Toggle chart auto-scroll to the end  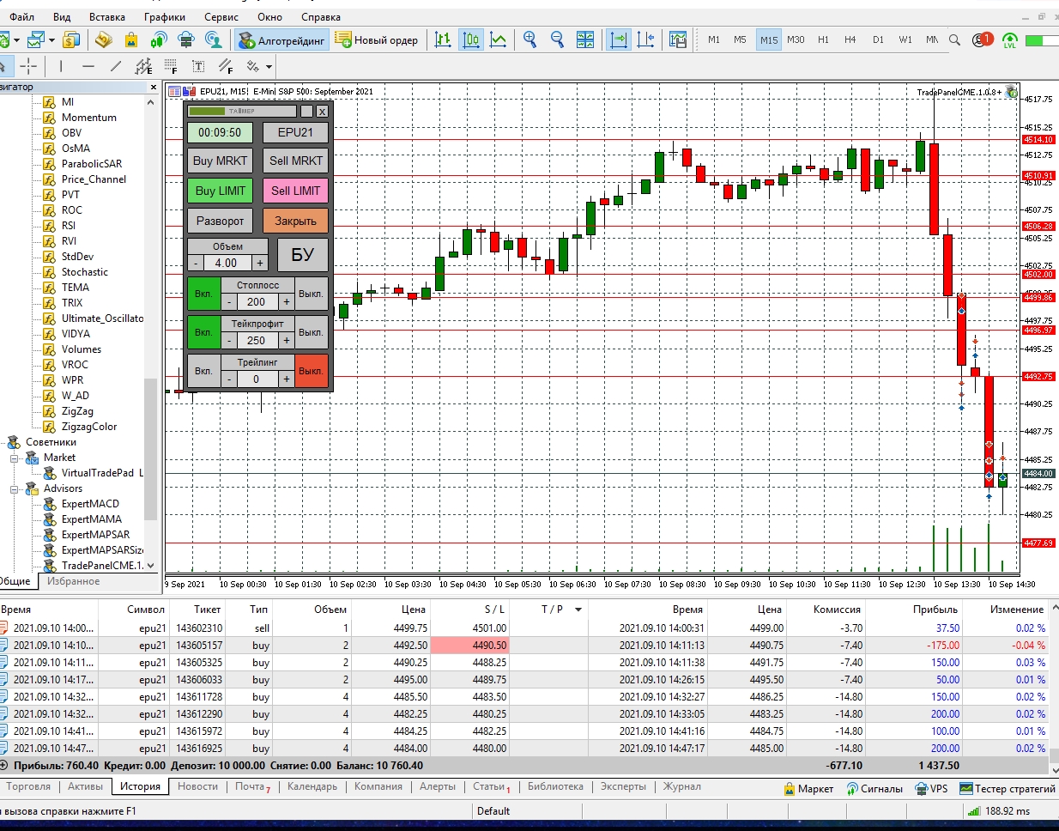[x=618, y=39]
